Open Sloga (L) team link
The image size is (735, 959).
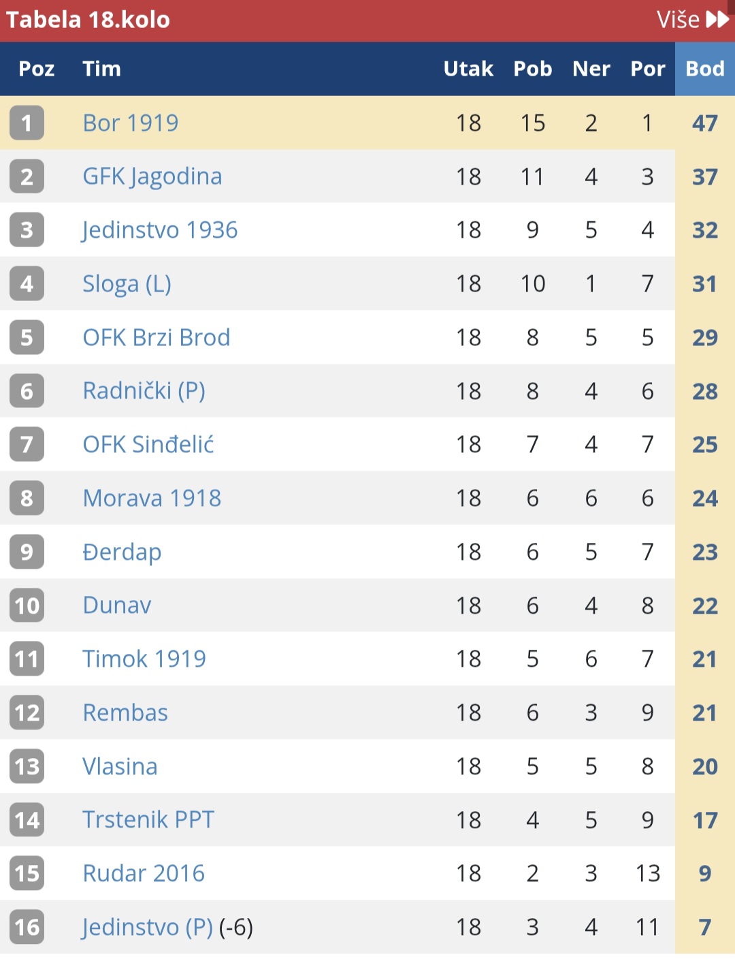click(127, 284)
